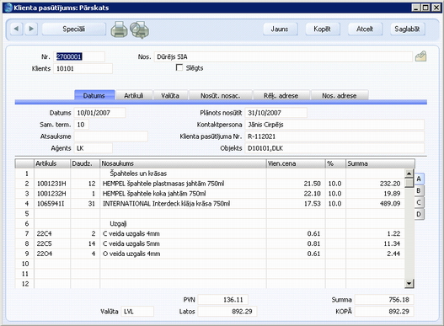Show flip A of the item grid
The height and width of the screenshot is (326, 444).
pos(419,179)
